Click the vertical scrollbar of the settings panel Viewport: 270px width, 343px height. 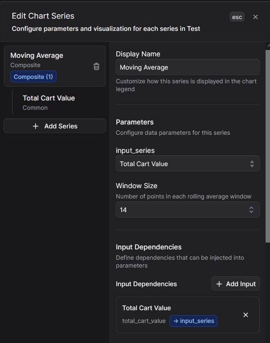pos(268,146)
